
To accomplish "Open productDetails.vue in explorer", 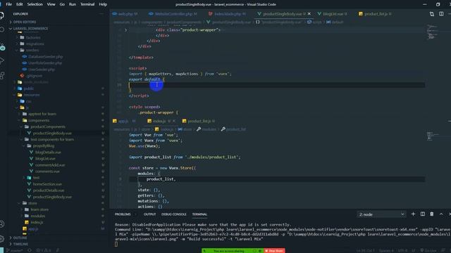I will point(49,190).
